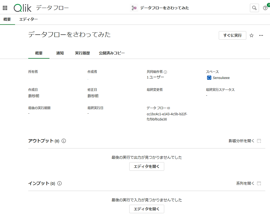This screenshot has height=219, width=270.
Task: Click message 最後の実行で入力が見つかりませんでした
Action: pos(147,200)
